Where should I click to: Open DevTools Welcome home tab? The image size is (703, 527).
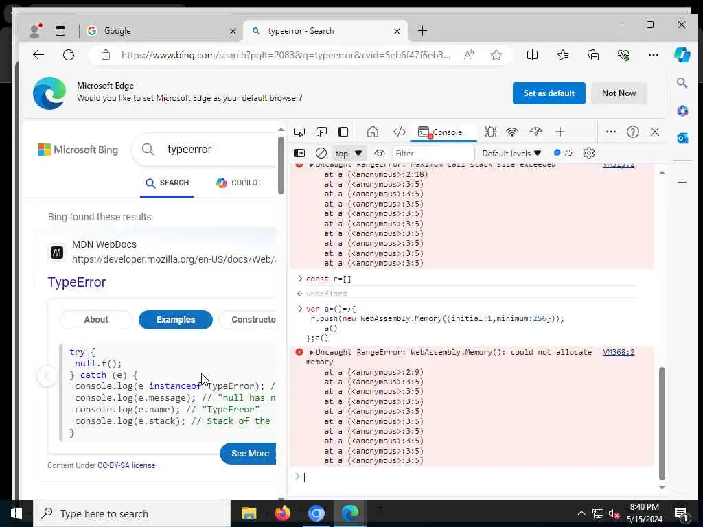coord(373,132)
